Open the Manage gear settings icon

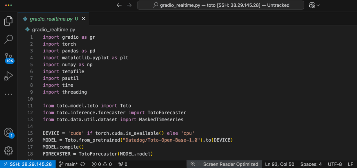coord(8,151)
